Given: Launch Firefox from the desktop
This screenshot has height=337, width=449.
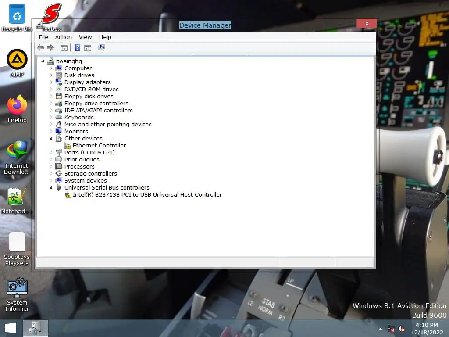Looking at the screenshot, I should point(17,109).
